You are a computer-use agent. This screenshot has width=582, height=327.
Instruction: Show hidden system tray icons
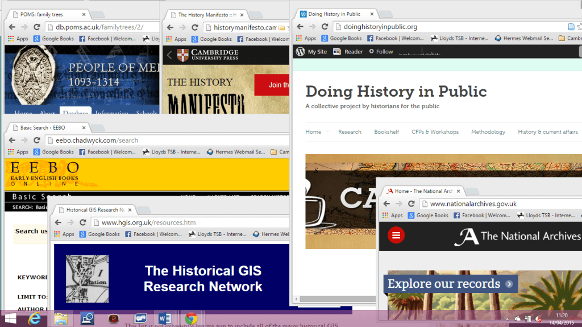point(507,319)
